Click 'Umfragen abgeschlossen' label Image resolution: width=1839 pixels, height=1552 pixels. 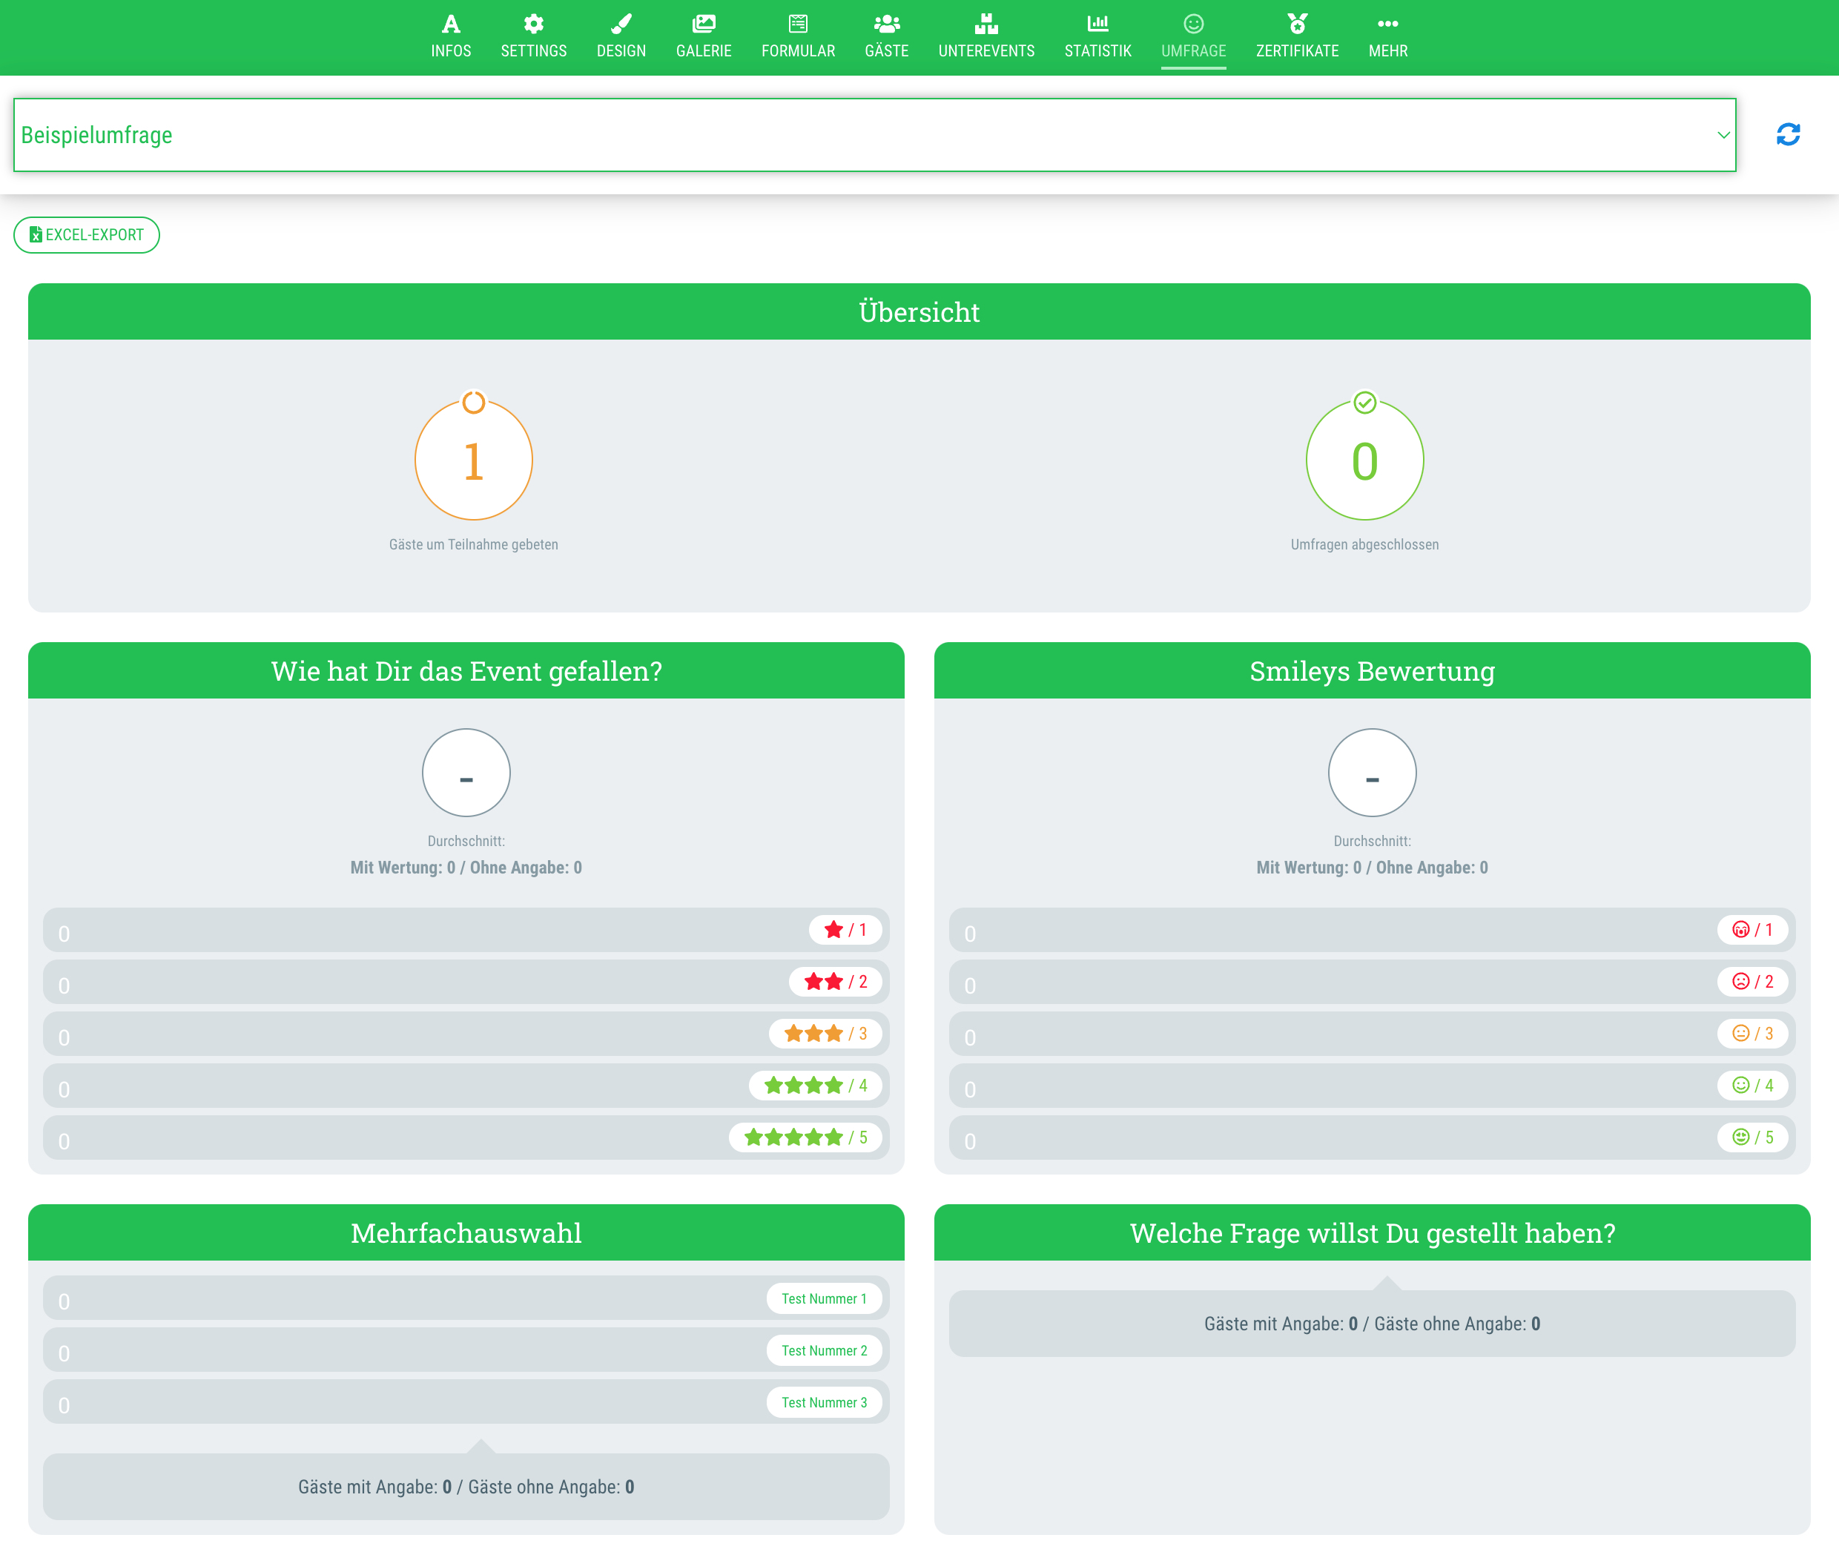pos(1364,544)
